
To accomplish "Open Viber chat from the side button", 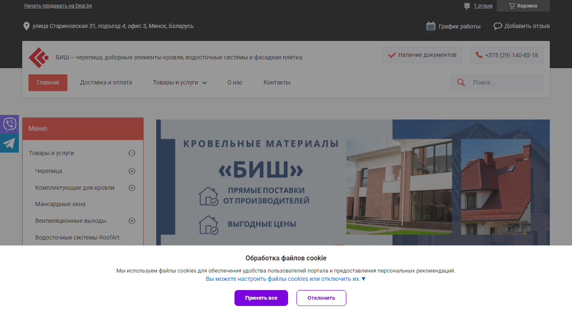I will [x=9, y=124].
